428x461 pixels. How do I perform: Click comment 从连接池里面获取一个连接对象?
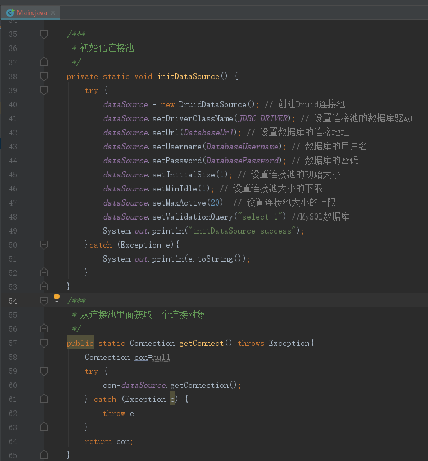tap(143, 315)
